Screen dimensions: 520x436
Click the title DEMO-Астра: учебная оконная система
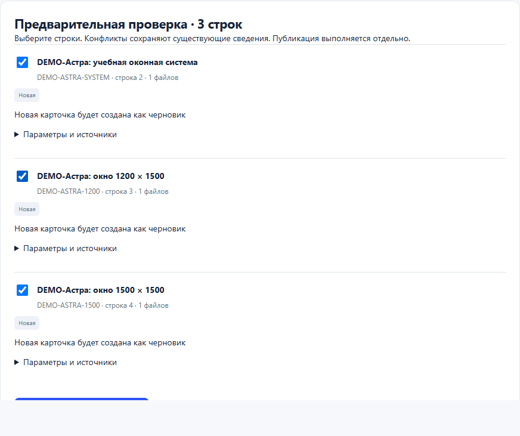pyautogui.click(x=117, y=63)
